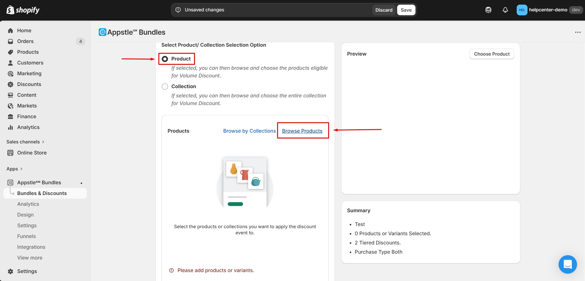Viewport: 585px width, 281px height.
Task: Open Products from the sidebar
Action: [x=10, y=52]
